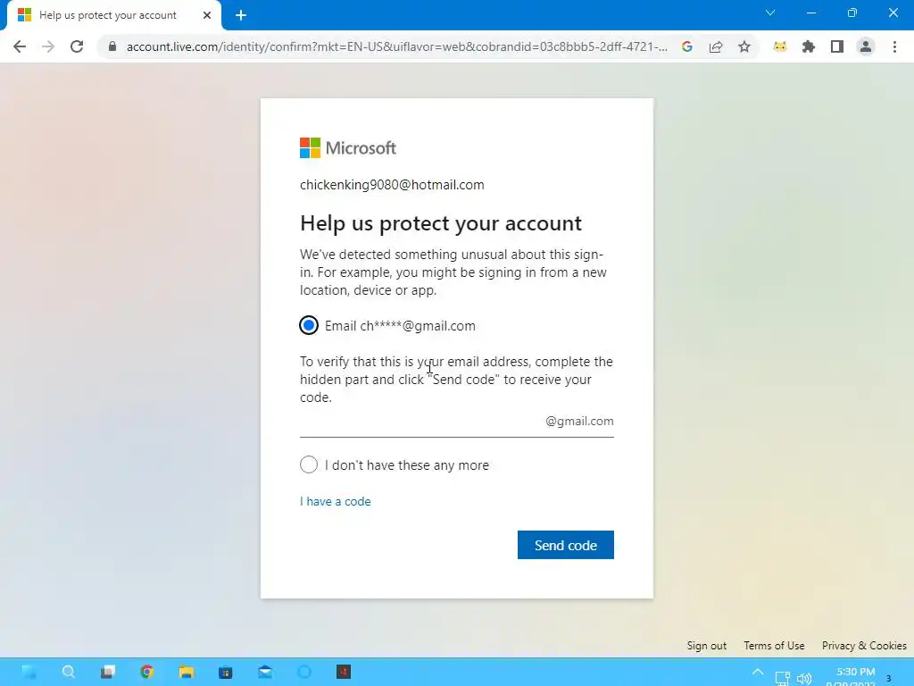The height and width of the screenshot is (686, 914).
Task: Share this page via share icon
Action: tap(716, 46)
